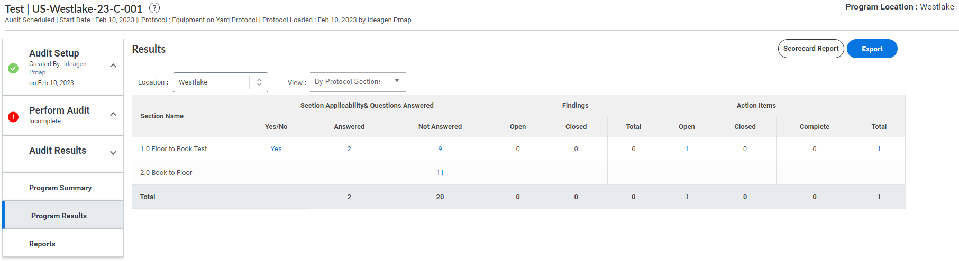959x261 pixels.
Task: Collapse the Perform Audit section chevron
Action: 113,114
